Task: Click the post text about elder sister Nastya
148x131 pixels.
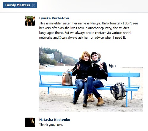Action: click(89, 30)
